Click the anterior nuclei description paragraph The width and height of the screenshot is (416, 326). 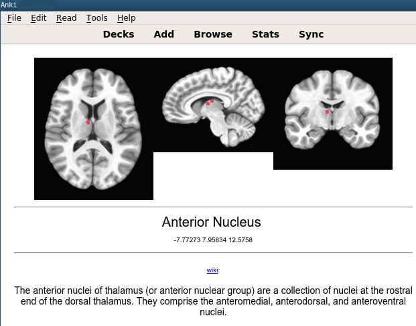(213, 301)
